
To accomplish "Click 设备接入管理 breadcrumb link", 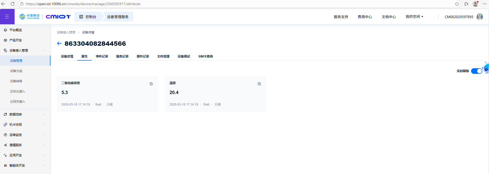I will pos(66,32).
